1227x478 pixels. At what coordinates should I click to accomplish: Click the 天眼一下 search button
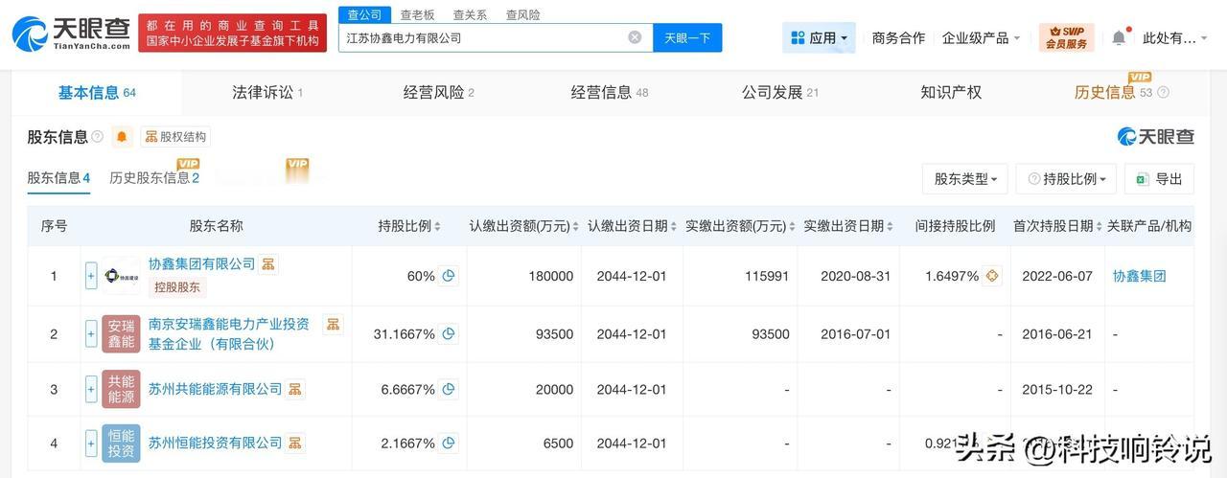click(x=687, y=37)
